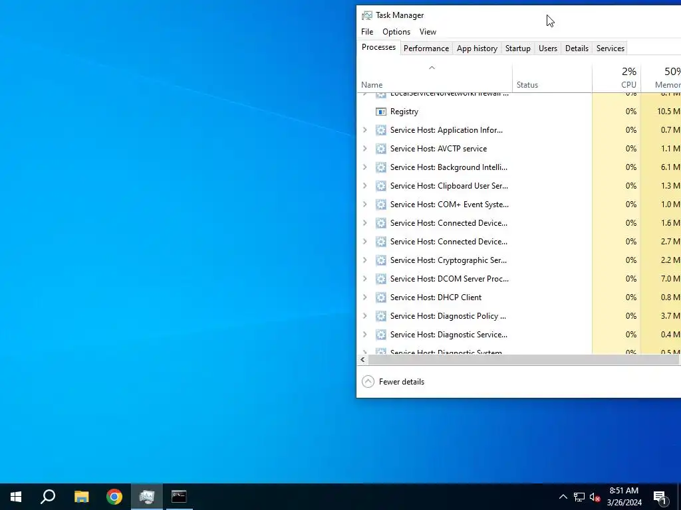Expand Service Host: AVCTP service group
Image resolution: width=681 pixels, height=510 pixels.
click(x=365, y=149)
